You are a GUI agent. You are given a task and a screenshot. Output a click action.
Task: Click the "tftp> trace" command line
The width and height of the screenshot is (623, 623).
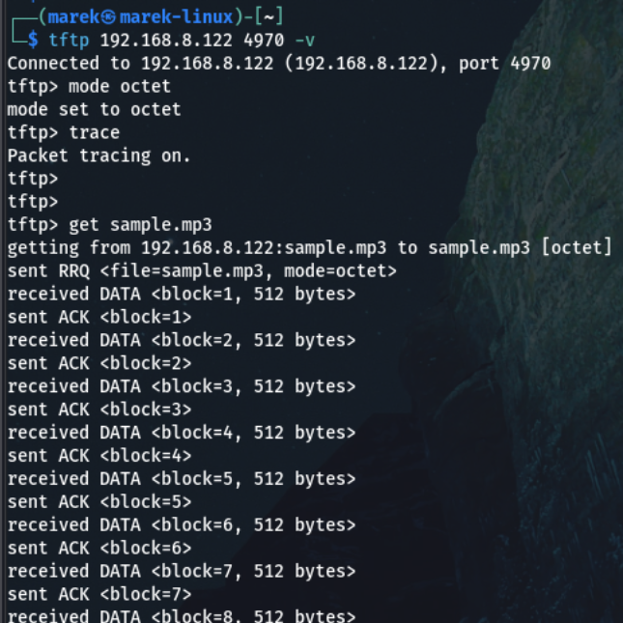(x=63, y=132)
